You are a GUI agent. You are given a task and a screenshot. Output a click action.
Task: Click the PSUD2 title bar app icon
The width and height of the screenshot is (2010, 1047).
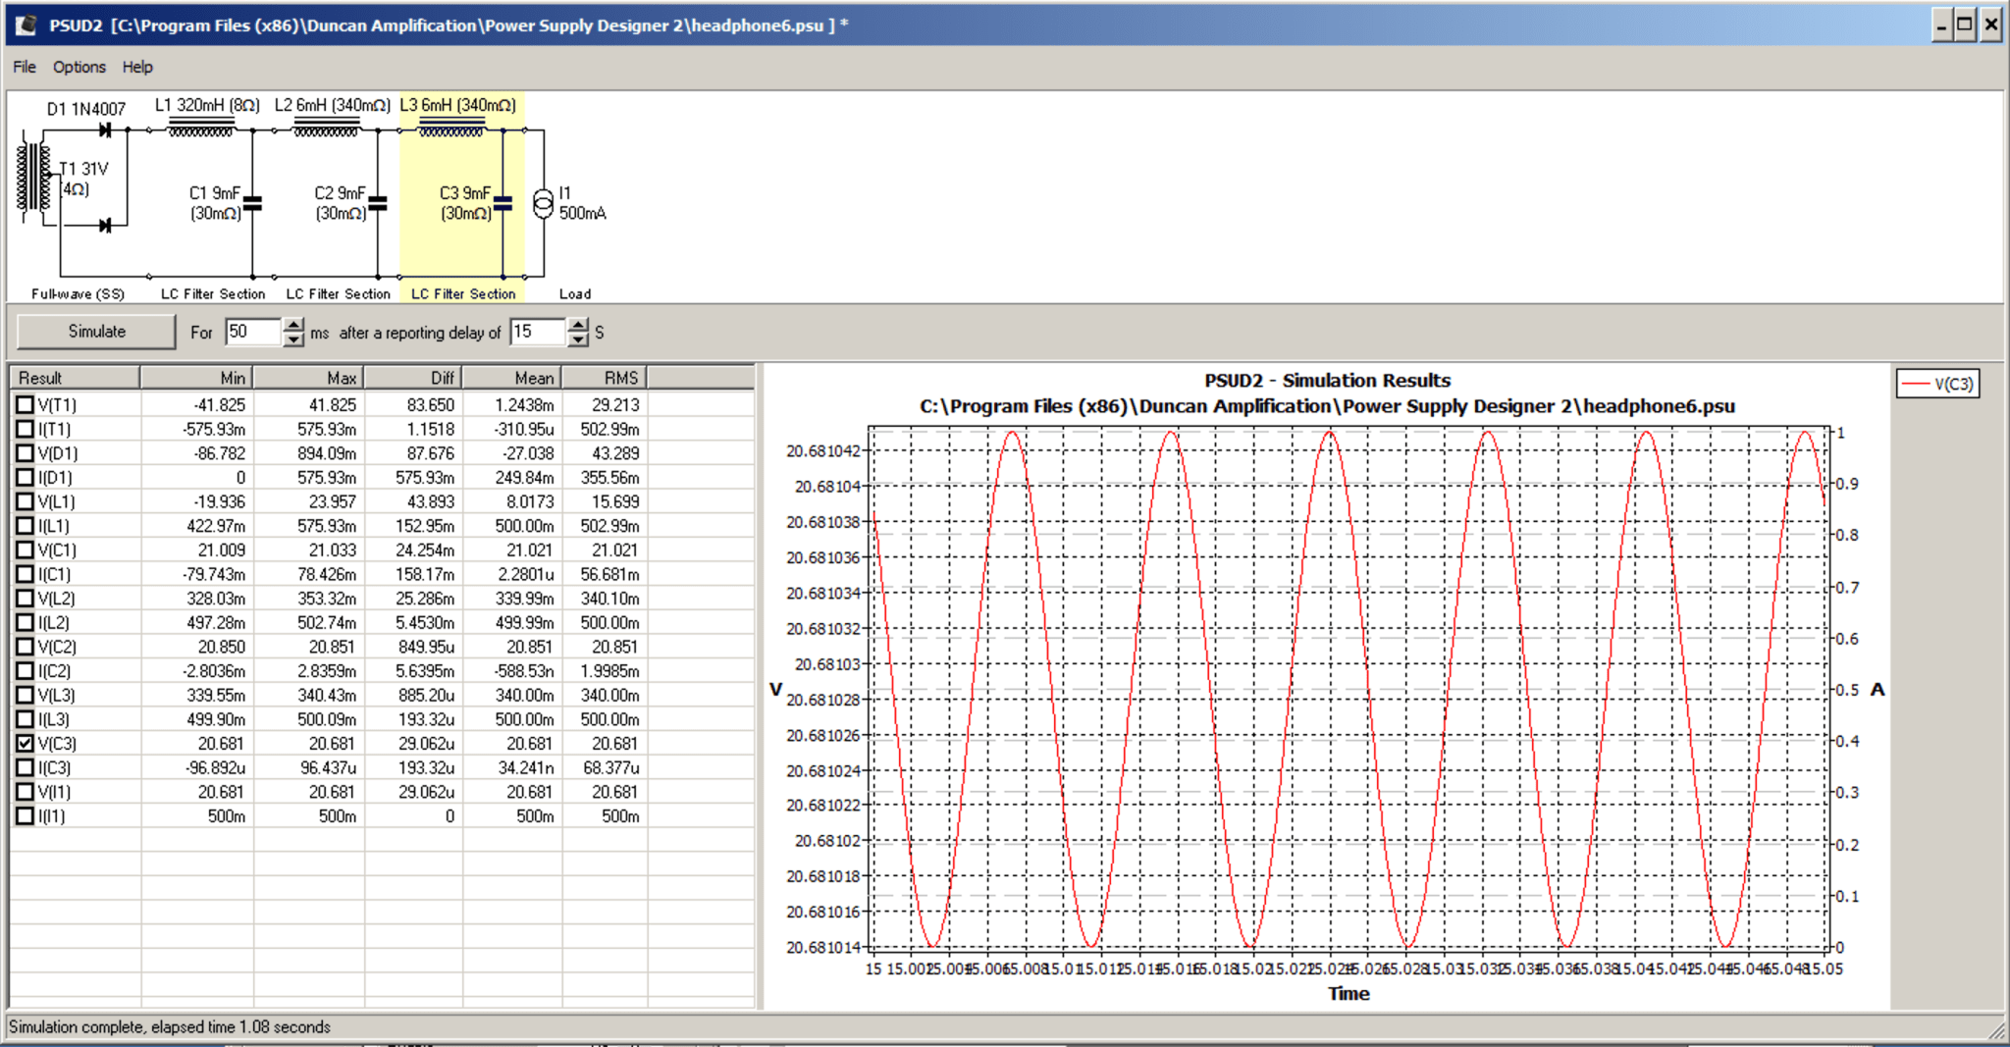[26, 25]
